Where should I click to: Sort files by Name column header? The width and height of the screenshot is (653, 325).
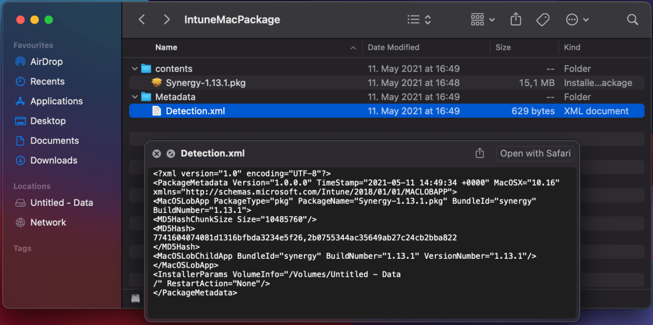167,47
